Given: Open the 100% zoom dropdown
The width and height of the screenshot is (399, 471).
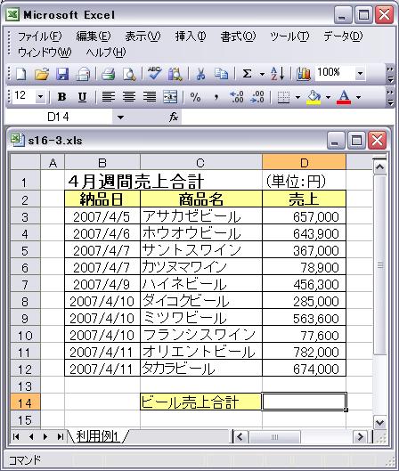Looking at the screenshot, I should point(360,73).
